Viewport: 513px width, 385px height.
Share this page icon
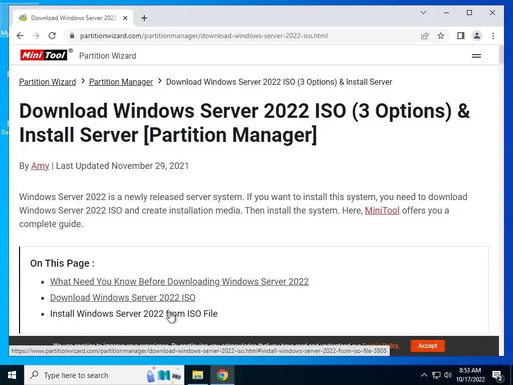pos(425,36)
